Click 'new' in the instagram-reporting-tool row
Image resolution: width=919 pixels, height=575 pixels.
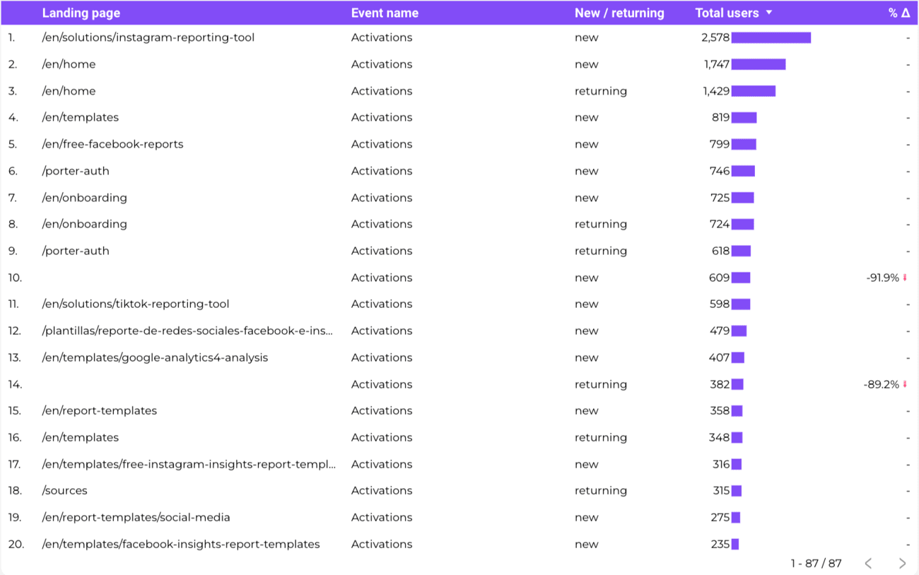pos(587,37)
